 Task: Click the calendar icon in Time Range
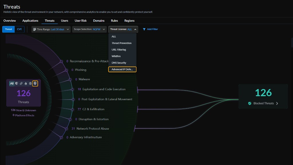(35, 29)
